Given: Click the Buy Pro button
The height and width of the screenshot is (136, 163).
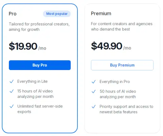Looking at the screenshot, I should (40, 65).
